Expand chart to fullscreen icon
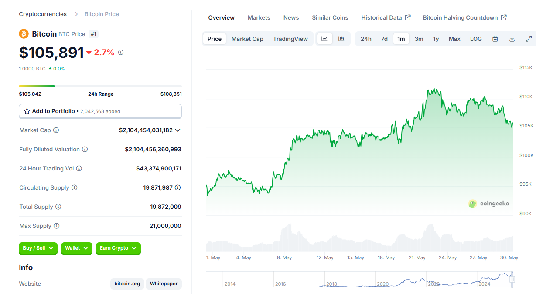Image resolution: width=536 pixels, height=294 pixels. [529, 39]
